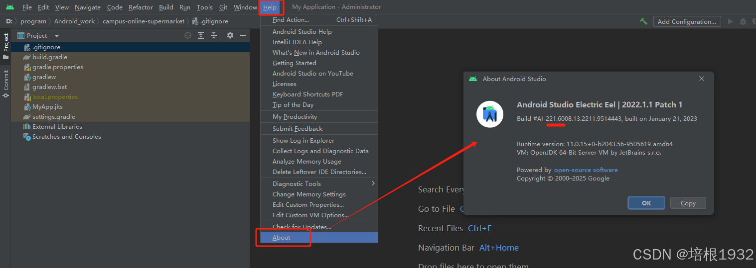The width and height of the screenshot is (756, 268).
Task: Open the Navigate menu
Action: tap(88, 7)
